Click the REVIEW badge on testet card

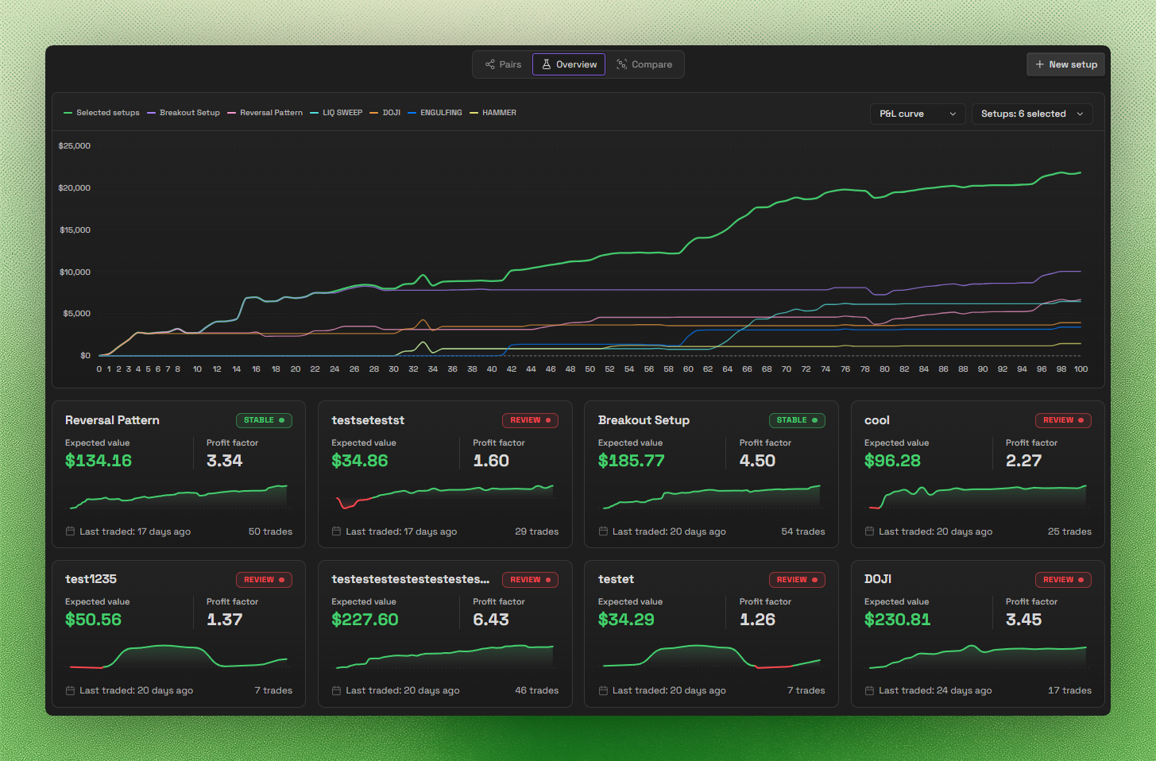[797, 580]
